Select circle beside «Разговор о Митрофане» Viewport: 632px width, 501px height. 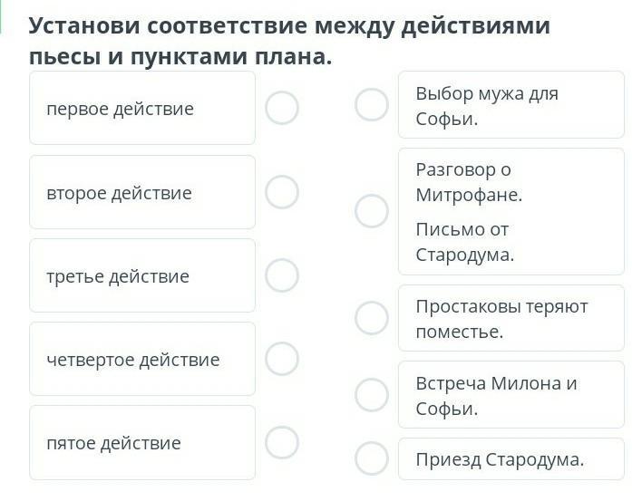(371, 211)
